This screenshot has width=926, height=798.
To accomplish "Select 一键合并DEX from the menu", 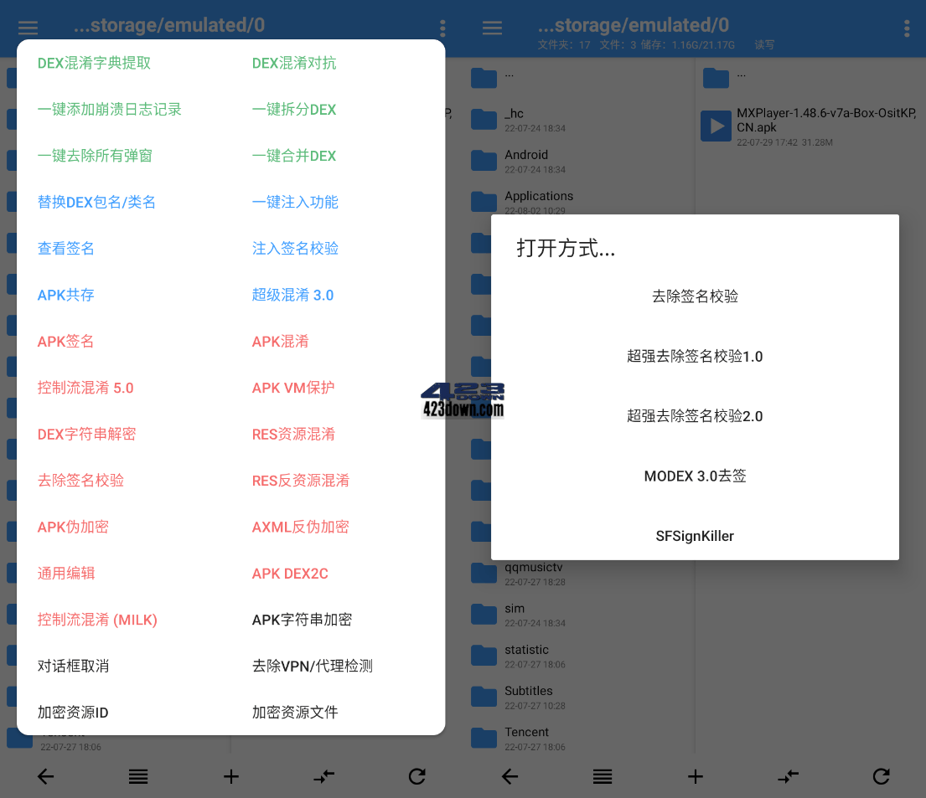I will coord(293,155).
